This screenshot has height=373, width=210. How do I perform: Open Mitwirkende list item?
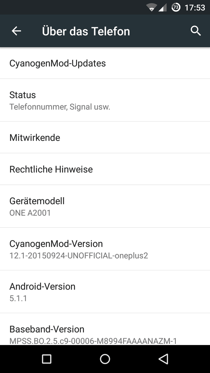pos(105,137)
